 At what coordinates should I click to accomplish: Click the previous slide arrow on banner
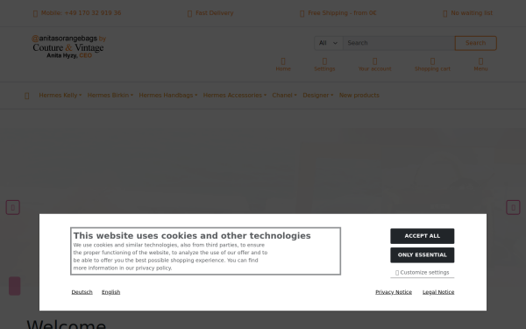(x=13, y=207)
